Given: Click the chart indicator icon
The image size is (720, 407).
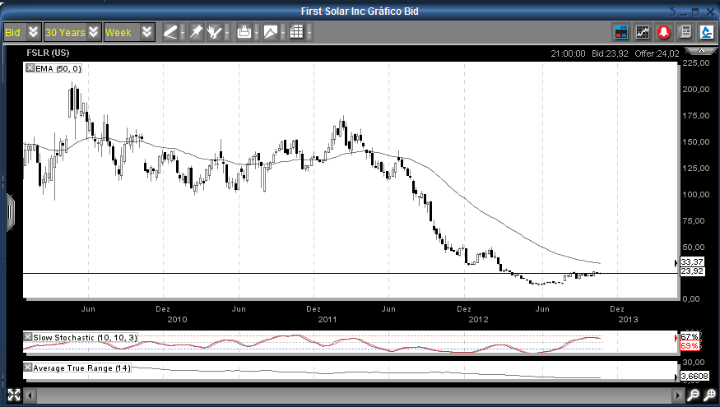Looking at the screenshot, I should click(x=271, y=32).
